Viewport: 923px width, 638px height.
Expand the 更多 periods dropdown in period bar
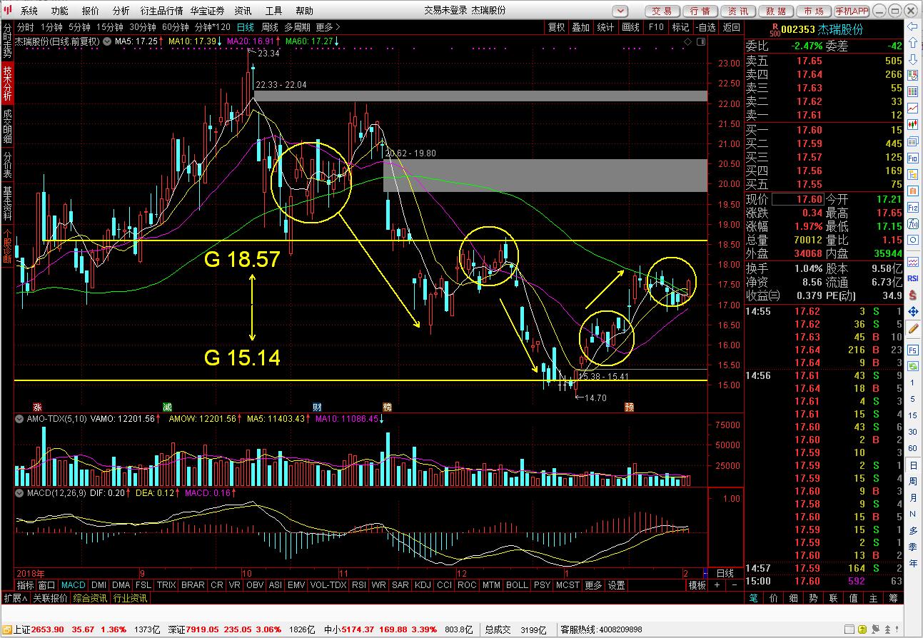click(328, 27)
